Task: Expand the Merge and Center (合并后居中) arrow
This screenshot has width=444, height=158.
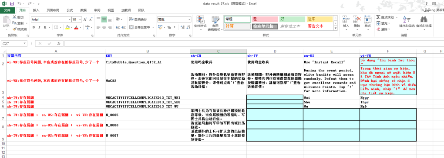Action: 153,27
